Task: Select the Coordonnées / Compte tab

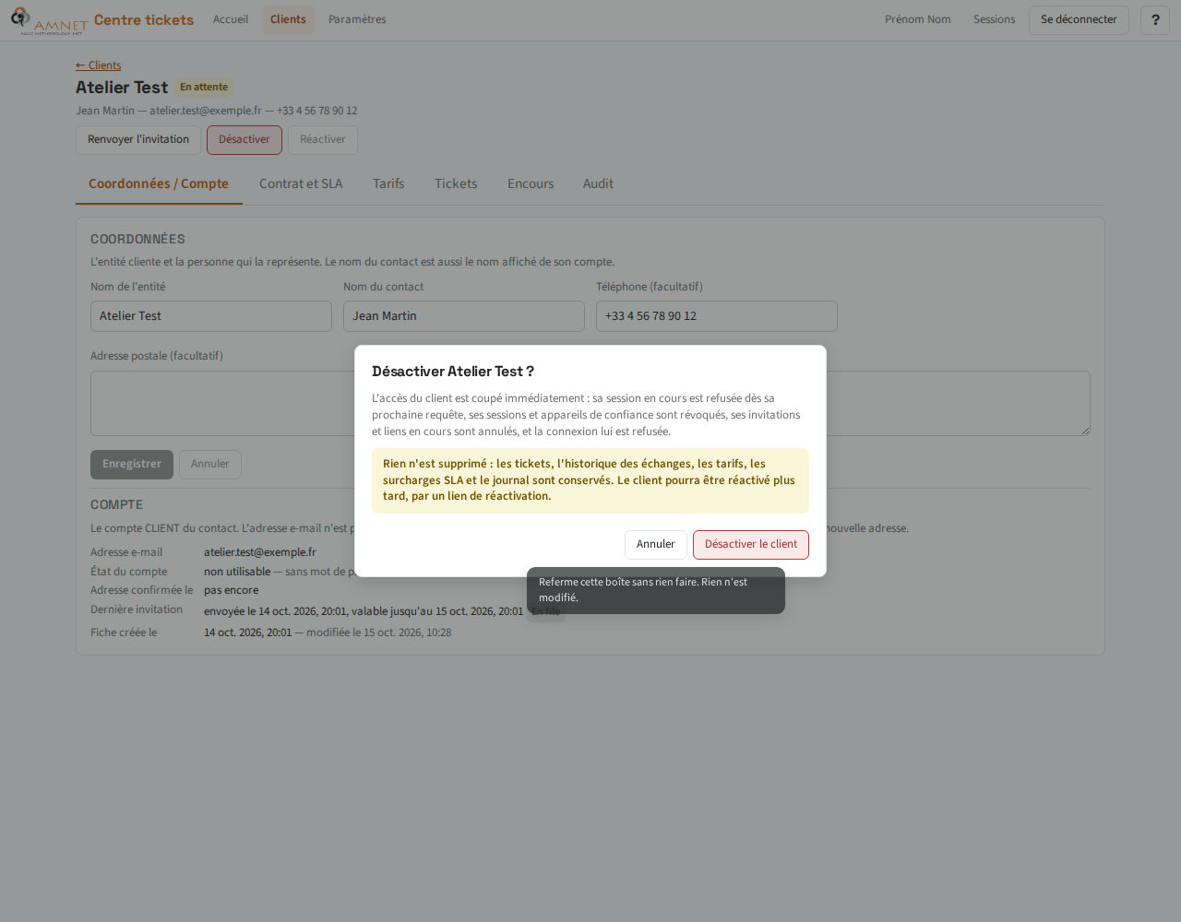Action: pyautogui.click(x=159, y=184)
